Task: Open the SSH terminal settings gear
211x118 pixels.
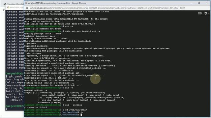Action: click(x=206, y=13)
